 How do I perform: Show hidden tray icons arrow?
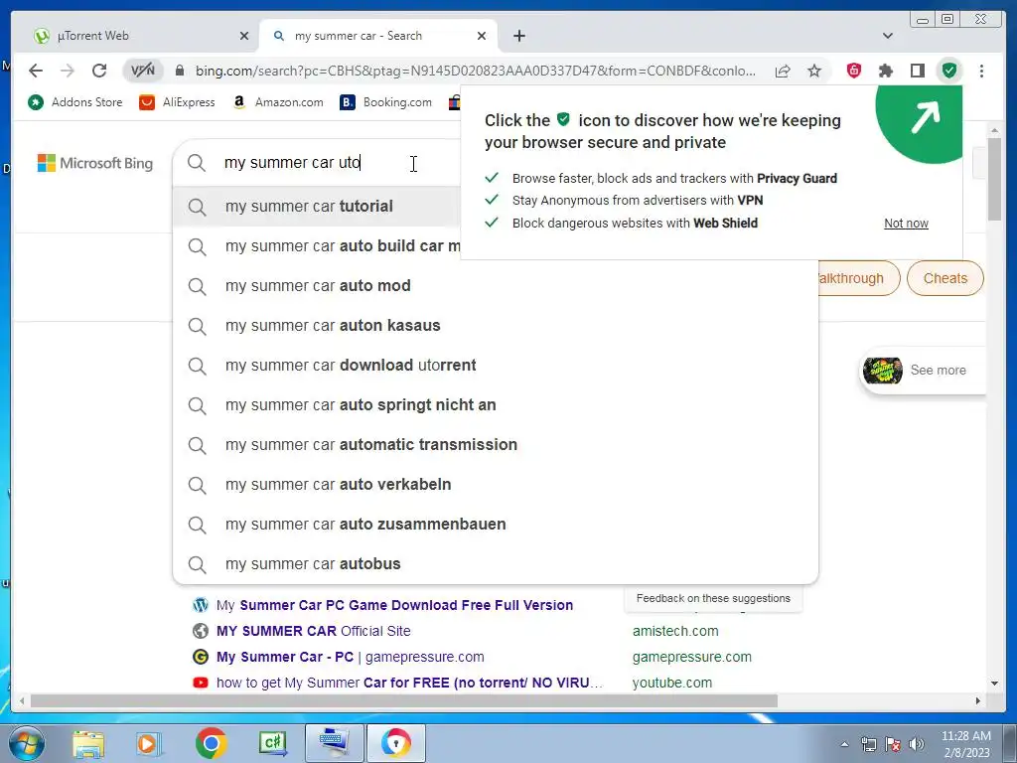tap(844, 744)
